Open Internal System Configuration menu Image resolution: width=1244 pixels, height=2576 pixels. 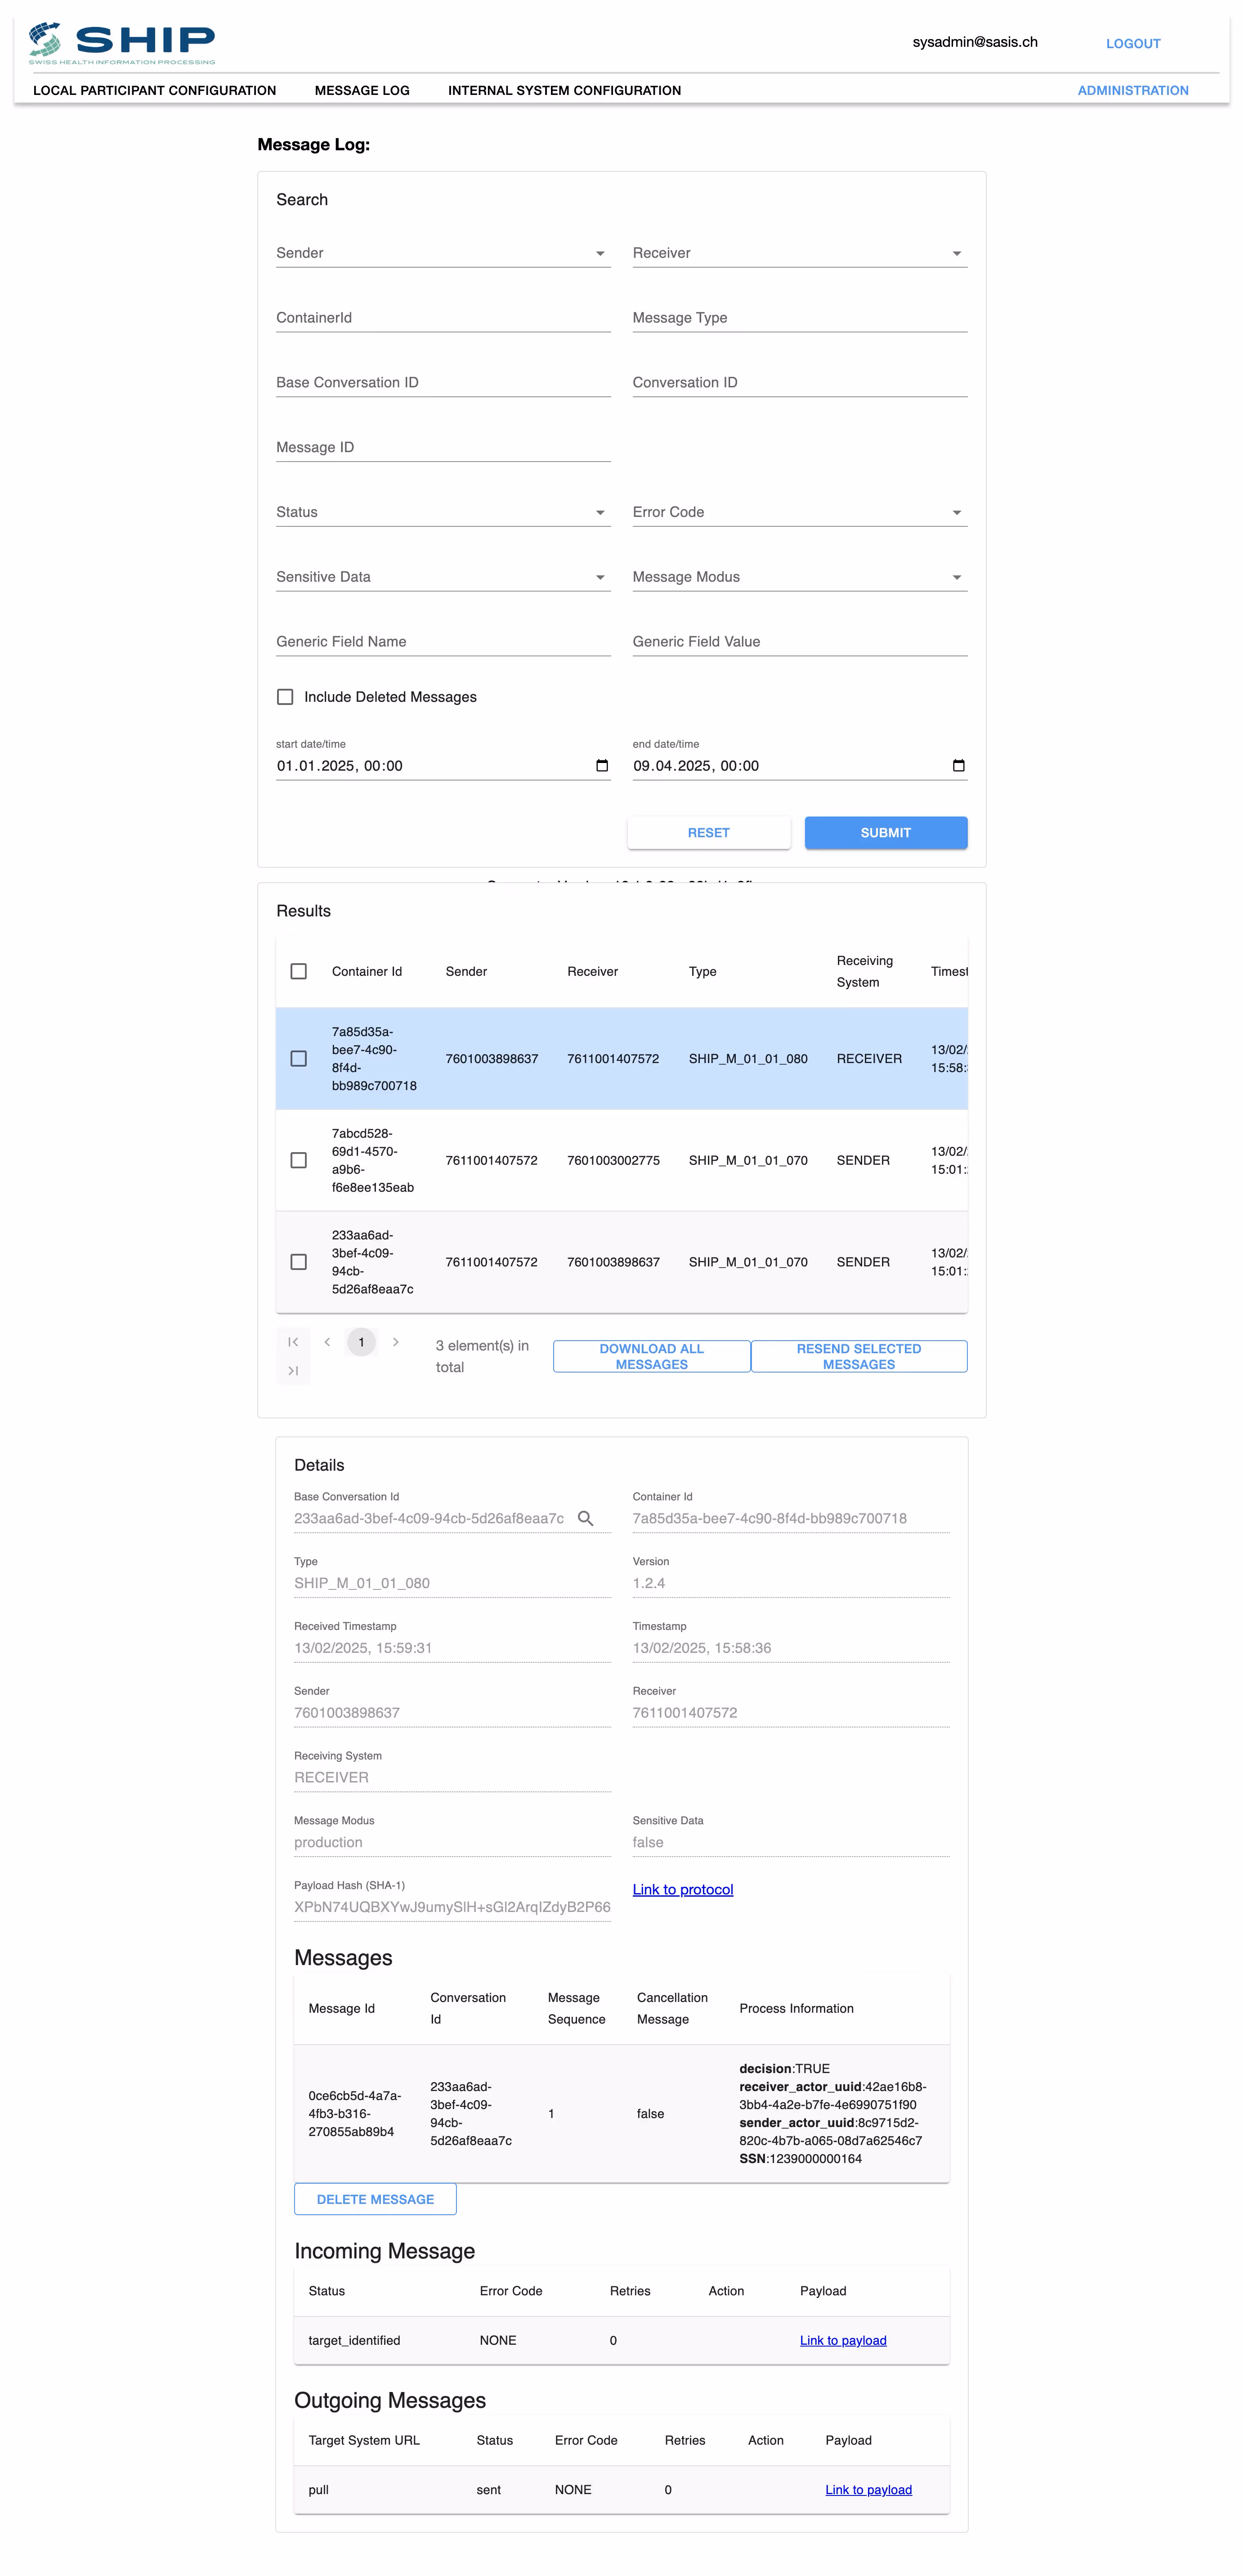564,90
